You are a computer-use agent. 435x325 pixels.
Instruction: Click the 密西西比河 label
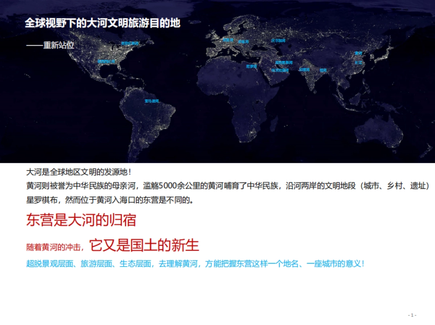[x=106, y=62]
